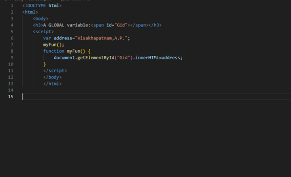Click line number 14 in the gutter
This screenshot has height=177, width=291.
tap(11, 90)
